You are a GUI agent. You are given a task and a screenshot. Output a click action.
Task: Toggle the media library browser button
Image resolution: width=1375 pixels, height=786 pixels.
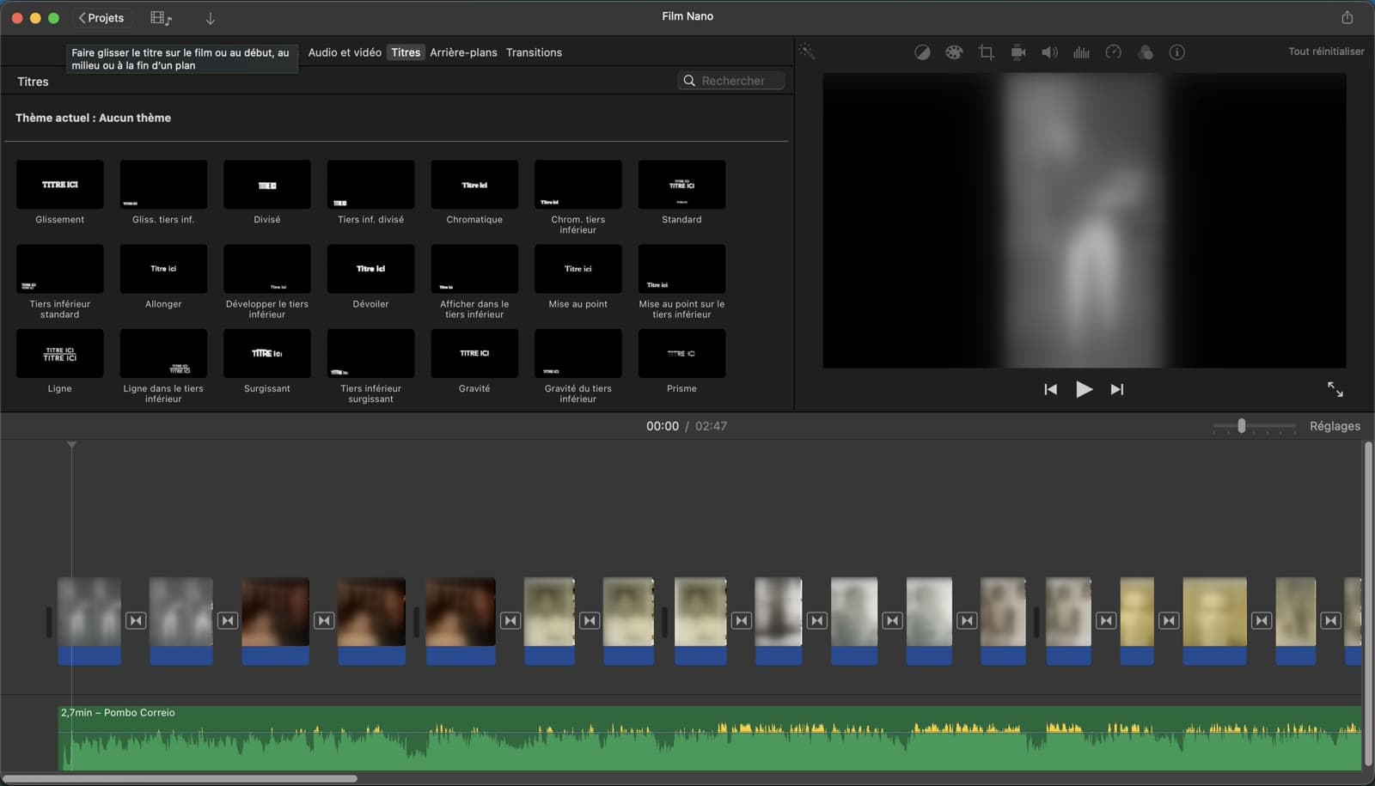point(161,18)
